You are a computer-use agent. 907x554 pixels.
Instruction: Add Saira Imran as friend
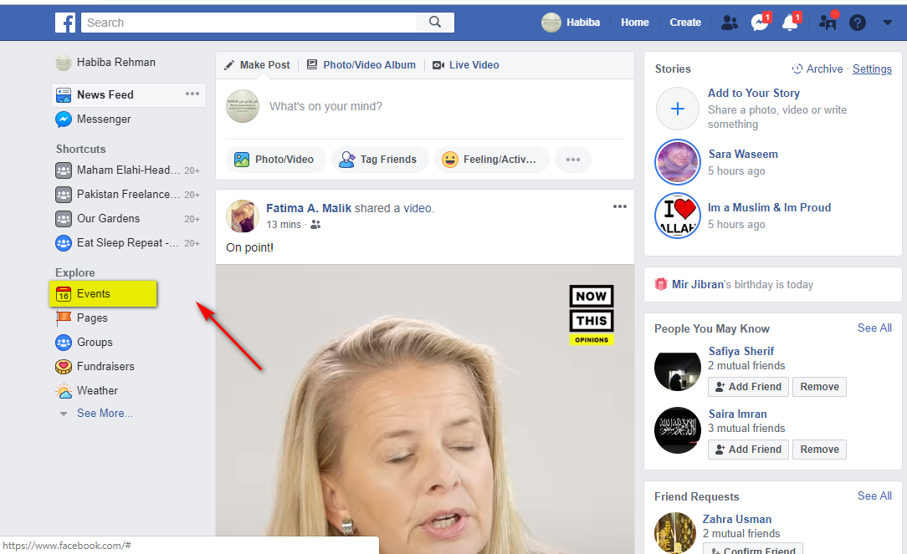748,449
